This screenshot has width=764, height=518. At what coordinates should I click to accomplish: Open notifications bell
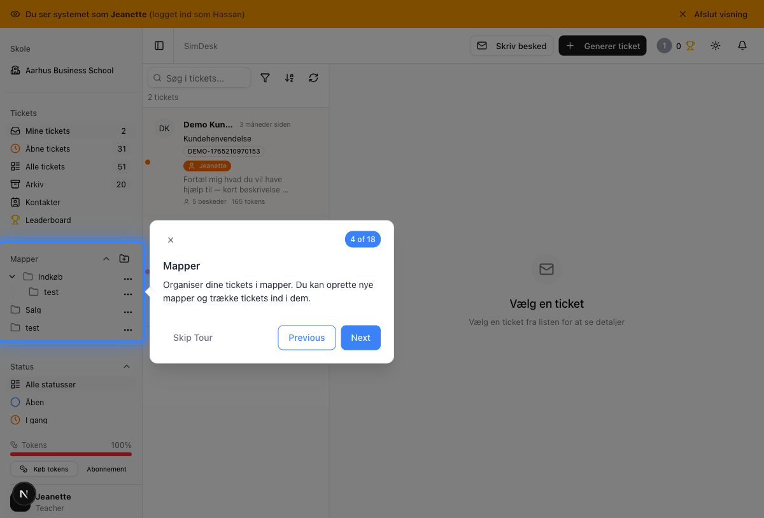742,46
